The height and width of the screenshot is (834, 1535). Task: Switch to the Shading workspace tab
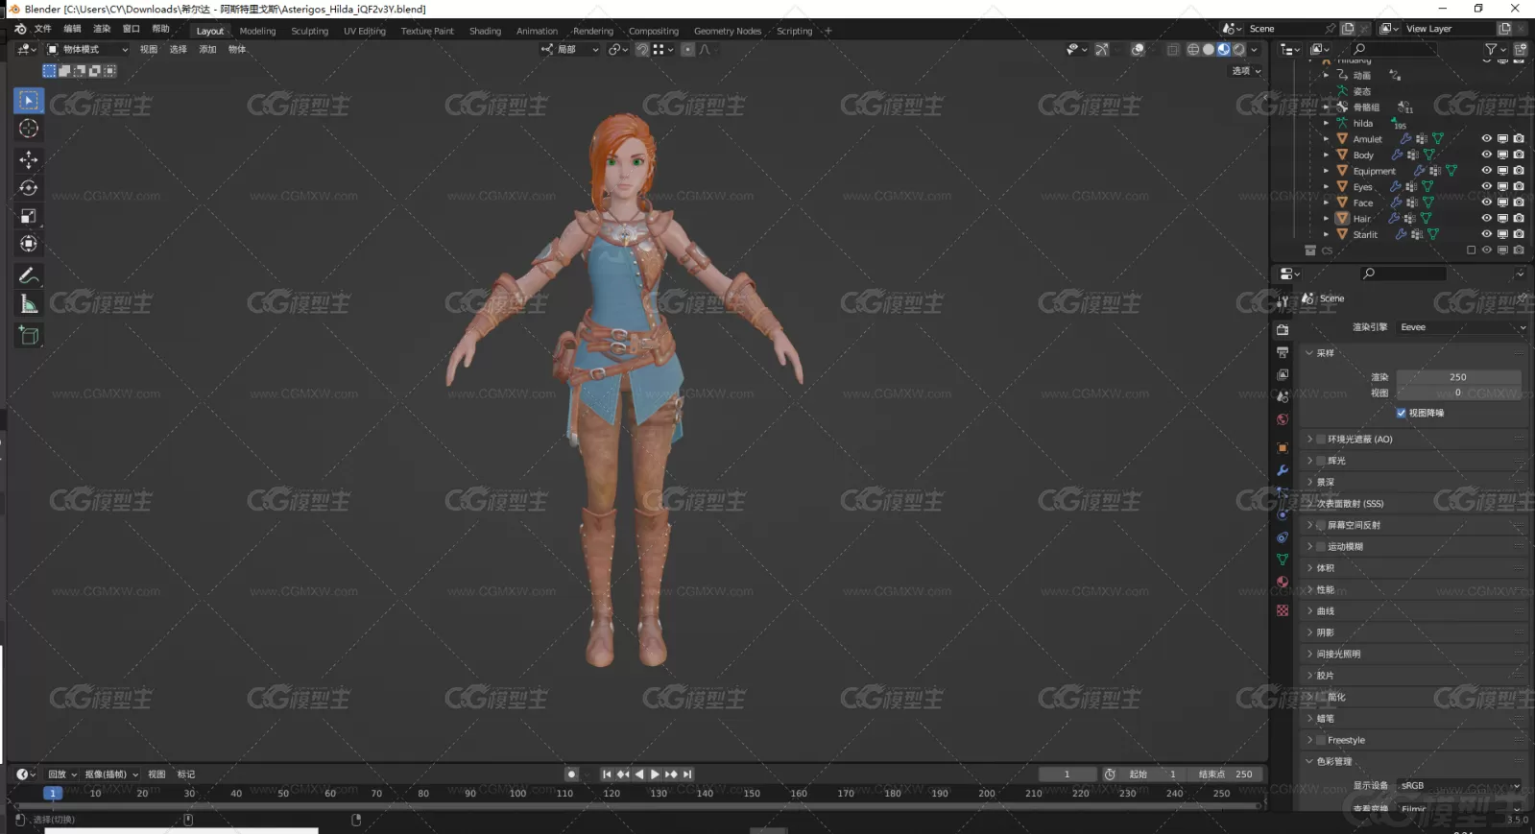[x=485, y=31]
